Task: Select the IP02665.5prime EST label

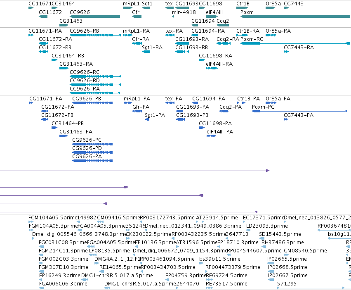Action: point(287,259)
